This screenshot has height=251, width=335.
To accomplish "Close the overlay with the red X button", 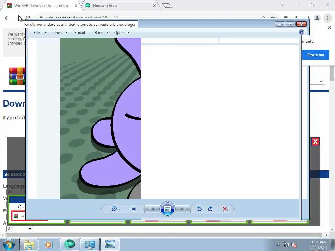I will coord(315,142).
